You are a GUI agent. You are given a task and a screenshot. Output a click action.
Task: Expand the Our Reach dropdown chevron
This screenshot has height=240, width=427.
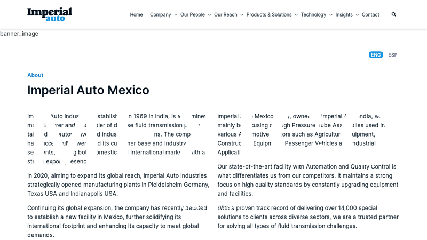242,15
